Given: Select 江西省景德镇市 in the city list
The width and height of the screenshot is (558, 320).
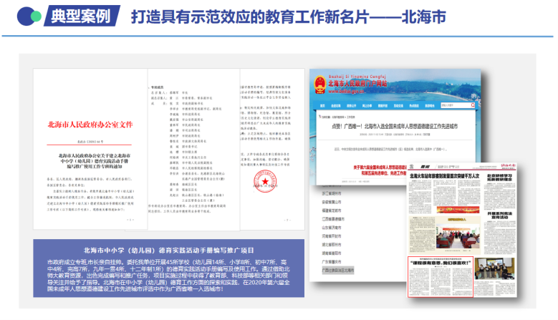Looking at the screenshot, I should 333,219.
